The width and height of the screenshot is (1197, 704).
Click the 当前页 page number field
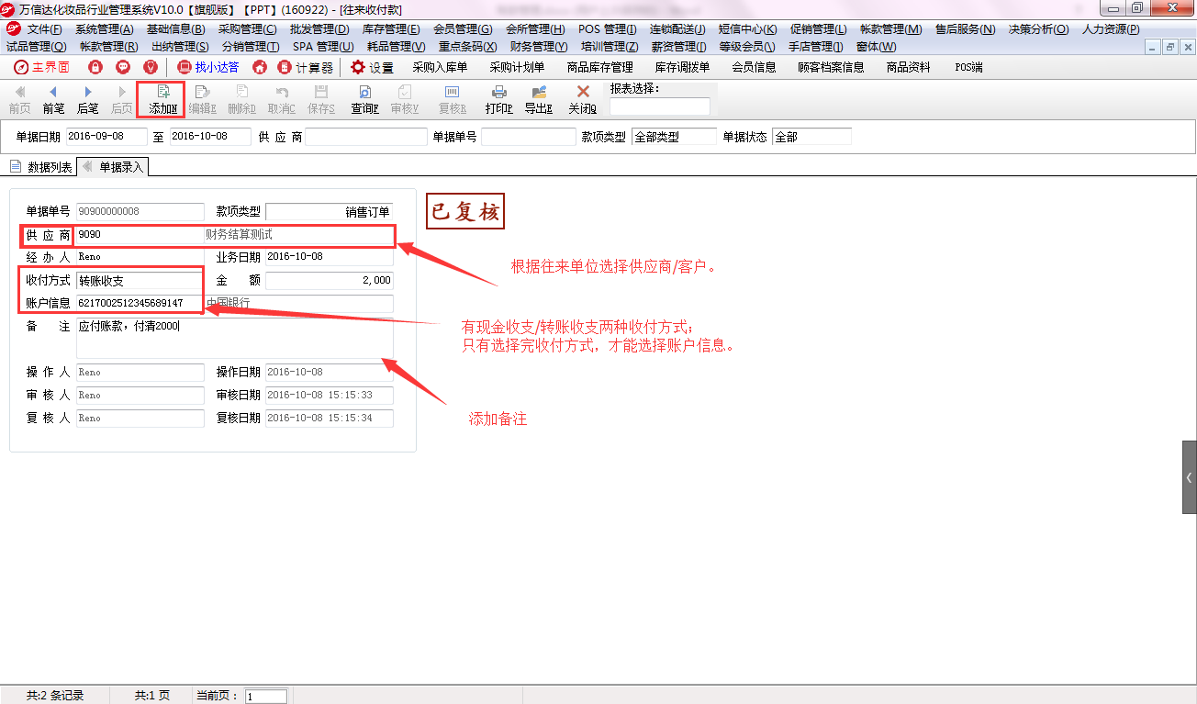click(x=266, y=697)
